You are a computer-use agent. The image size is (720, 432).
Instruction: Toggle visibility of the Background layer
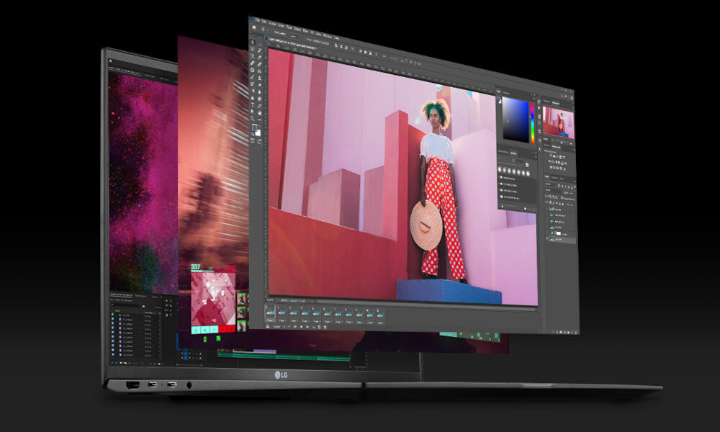[546, 238]
